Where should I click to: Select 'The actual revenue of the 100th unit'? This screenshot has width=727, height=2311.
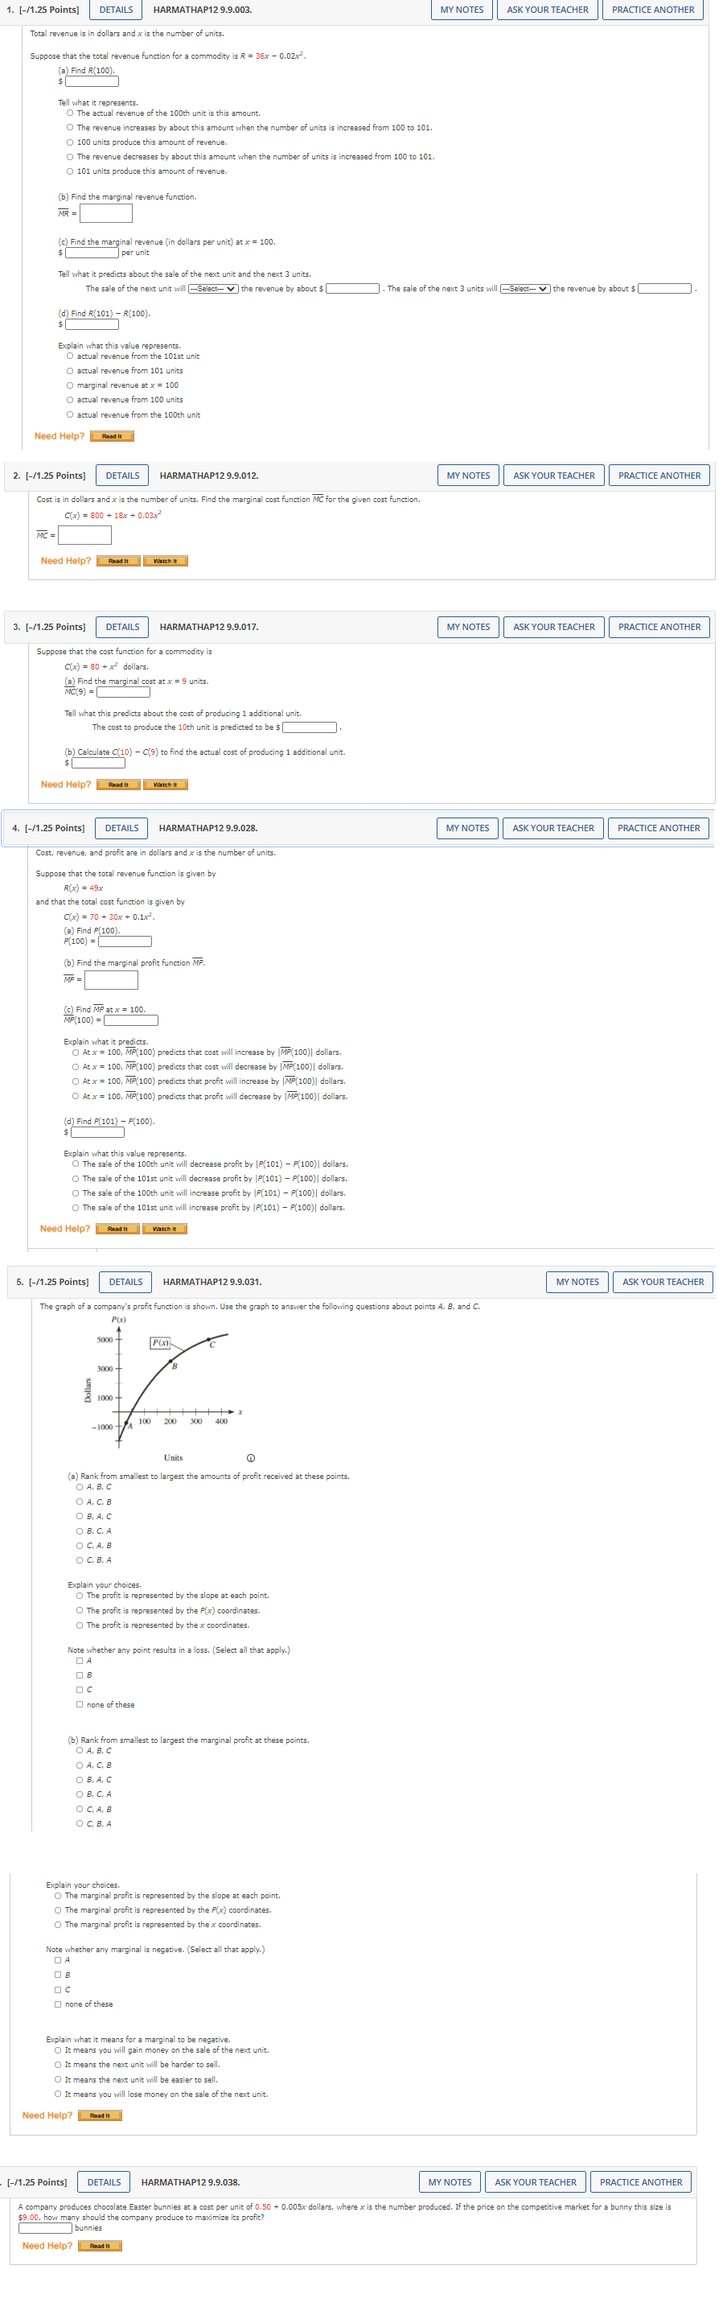70,113
